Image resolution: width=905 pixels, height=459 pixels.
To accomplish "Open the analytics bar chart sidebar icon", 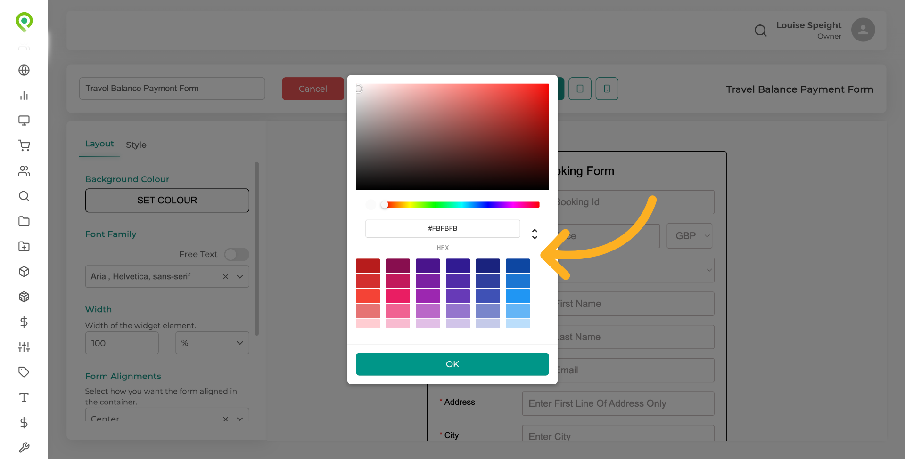I will [x=24, y=96].
